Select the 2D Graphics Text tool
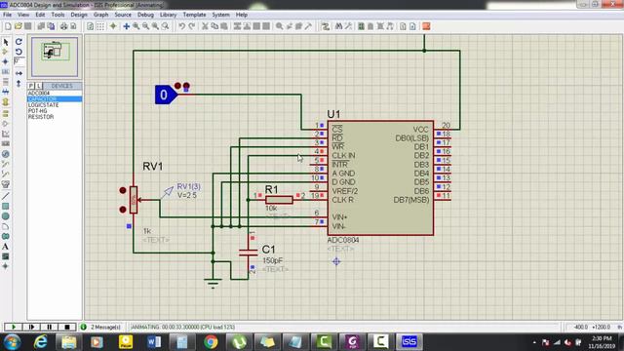This screenshot has height=351, width=624. tap(6, 247)
